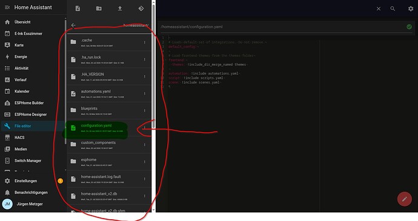Select File editor in sidebar

coord(33,126)
